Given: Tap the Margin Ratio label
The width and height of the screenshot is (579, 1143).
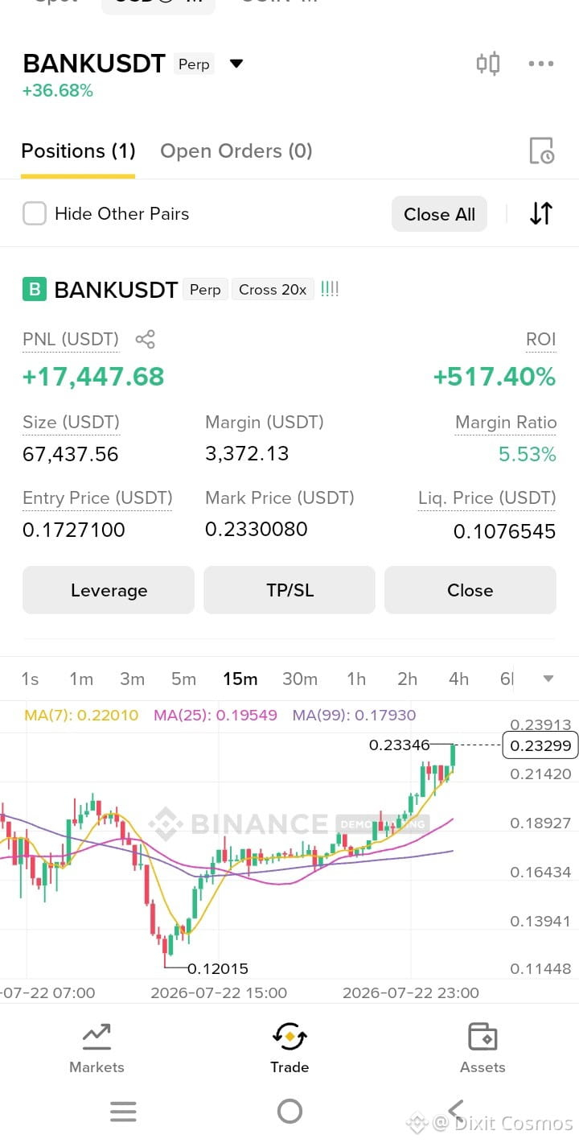Looking at the screenshot, I should pyautogui.click(x=506, y=422).
